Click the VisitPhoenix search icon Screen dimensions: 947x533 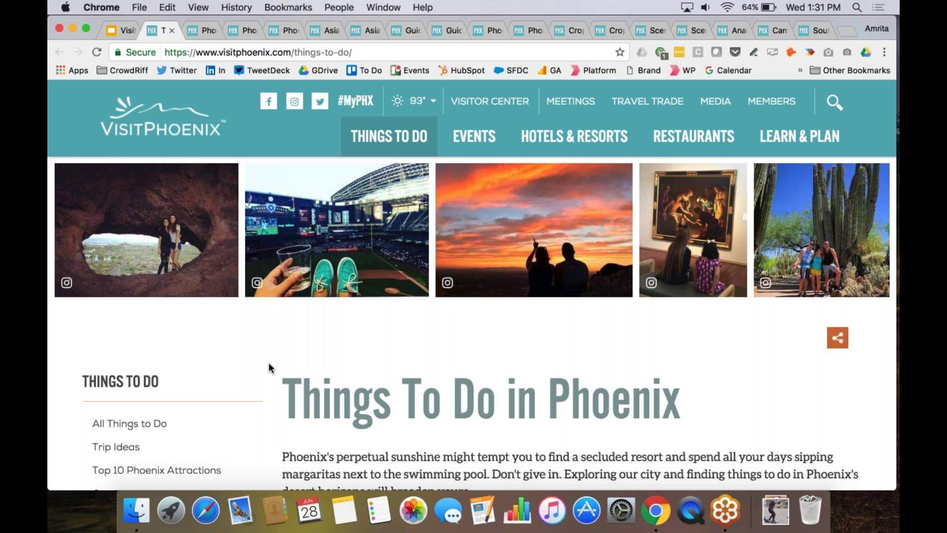[x=835, y=102]
